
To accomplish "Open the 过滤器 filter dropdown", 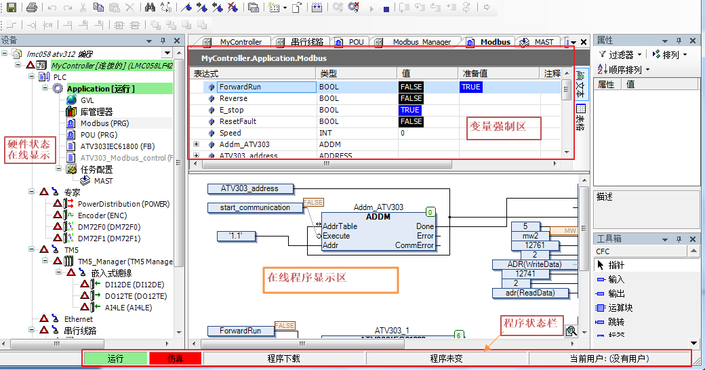I will click(620, 54).
